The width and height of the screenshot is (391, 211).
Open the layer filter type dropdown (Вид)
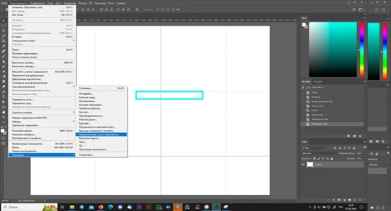(x=313, y=148)
